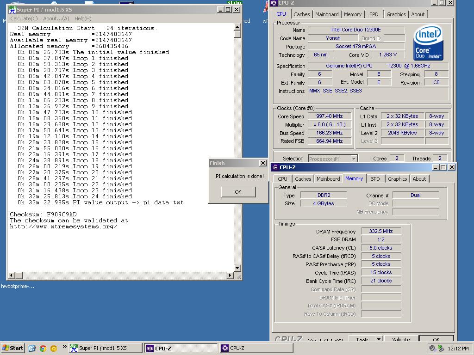Click the Rated FSB value 664.94 MHz
The width and height of the screenshot is (474, 355).
[330, 141]
